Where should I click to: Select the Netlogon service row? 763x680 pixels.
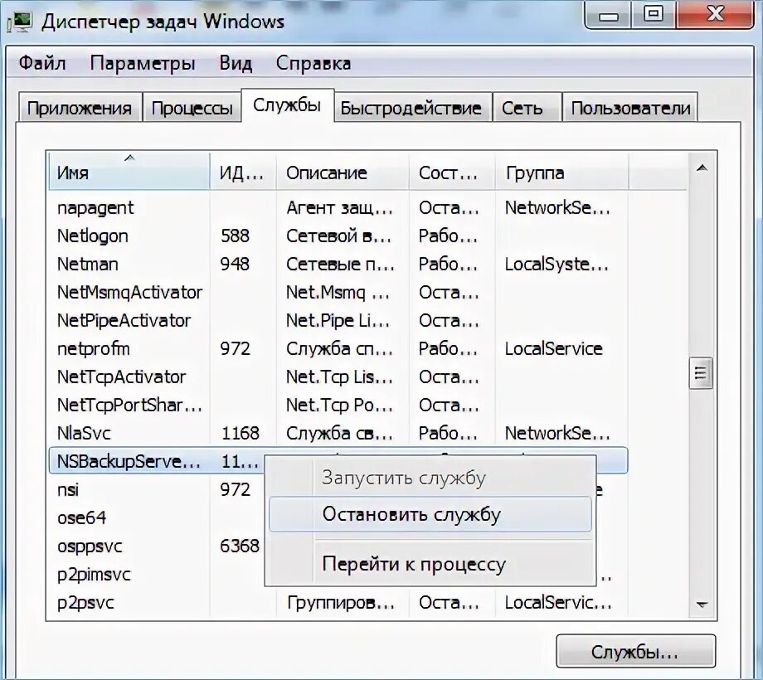click(338, 236)
